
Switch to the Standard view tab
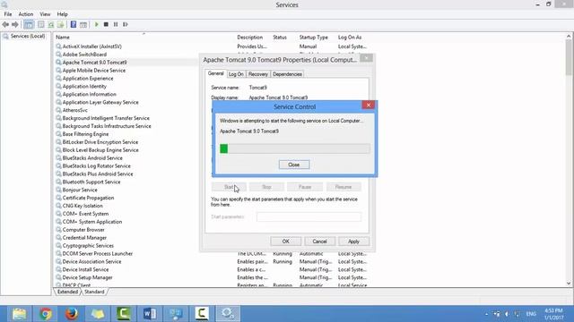[94, 292]
